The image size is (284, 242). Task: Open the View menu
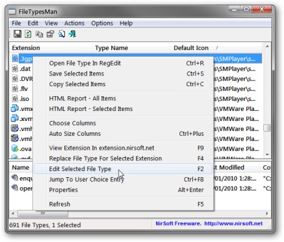click(51, 23)
